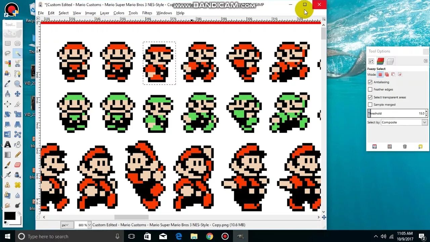
Task: Open the Filters menu
Action: (147, 13)
